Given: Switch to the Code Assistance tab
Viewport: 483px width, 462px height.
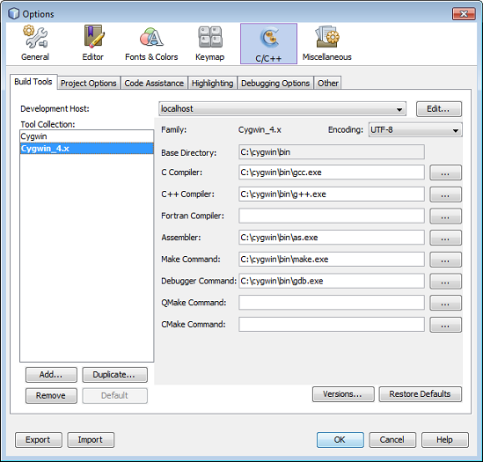Looking at the screenshot, I should (154, 84).
